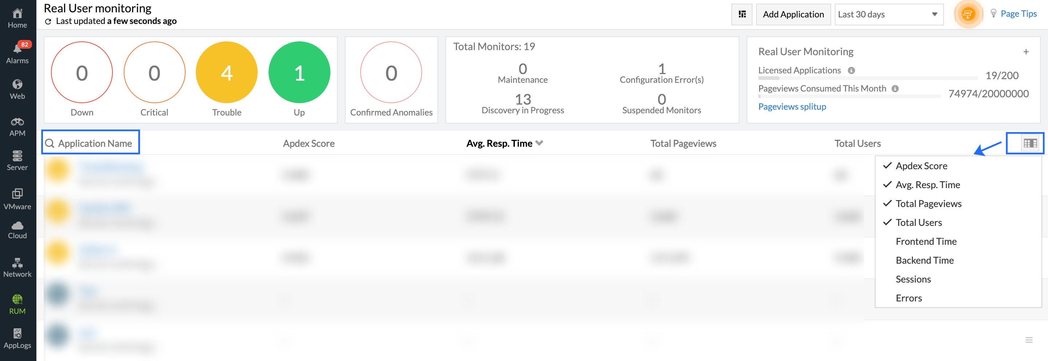Sort by Avg. Resp. Time arrow

pyautogui.click(x=539, y=143)
